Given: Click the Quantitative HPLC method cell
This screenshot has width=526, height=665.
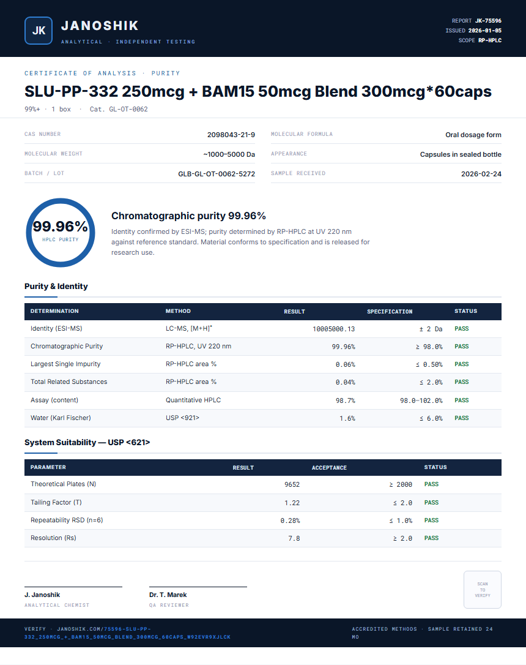Looking at the screenshot, I should pos(193,400).
